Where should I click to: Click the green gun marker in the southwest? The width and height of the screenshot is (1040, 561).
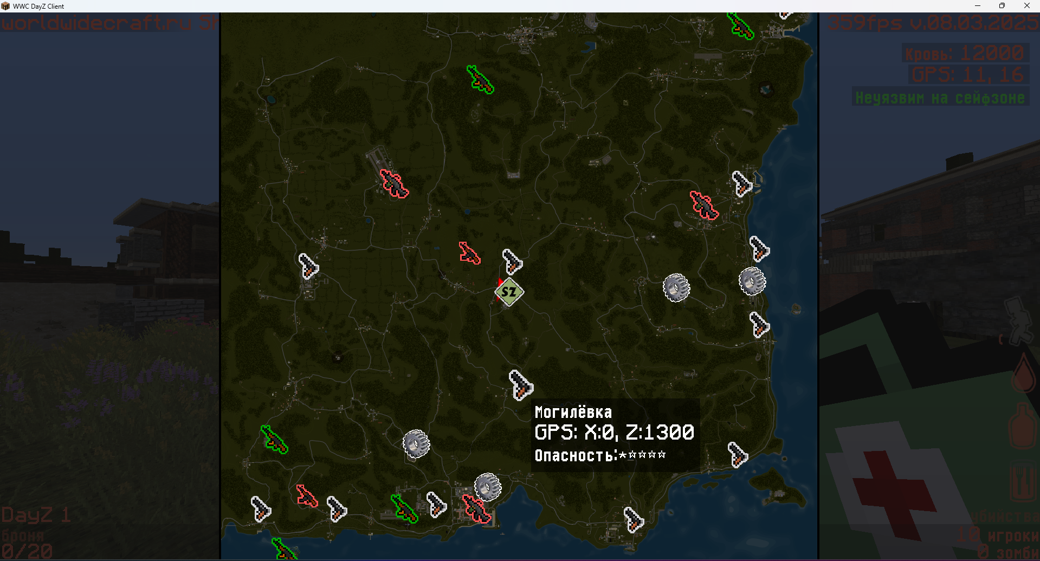coord(274,439)
